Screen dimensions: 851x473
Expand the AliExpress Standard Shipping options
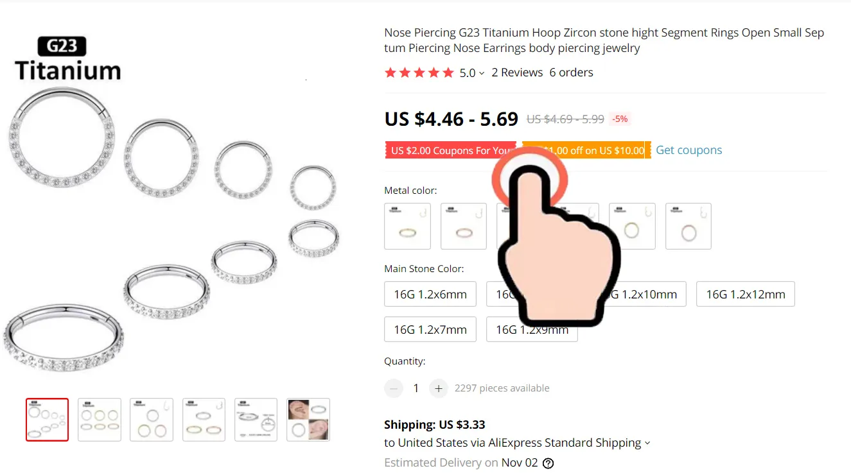647,443
